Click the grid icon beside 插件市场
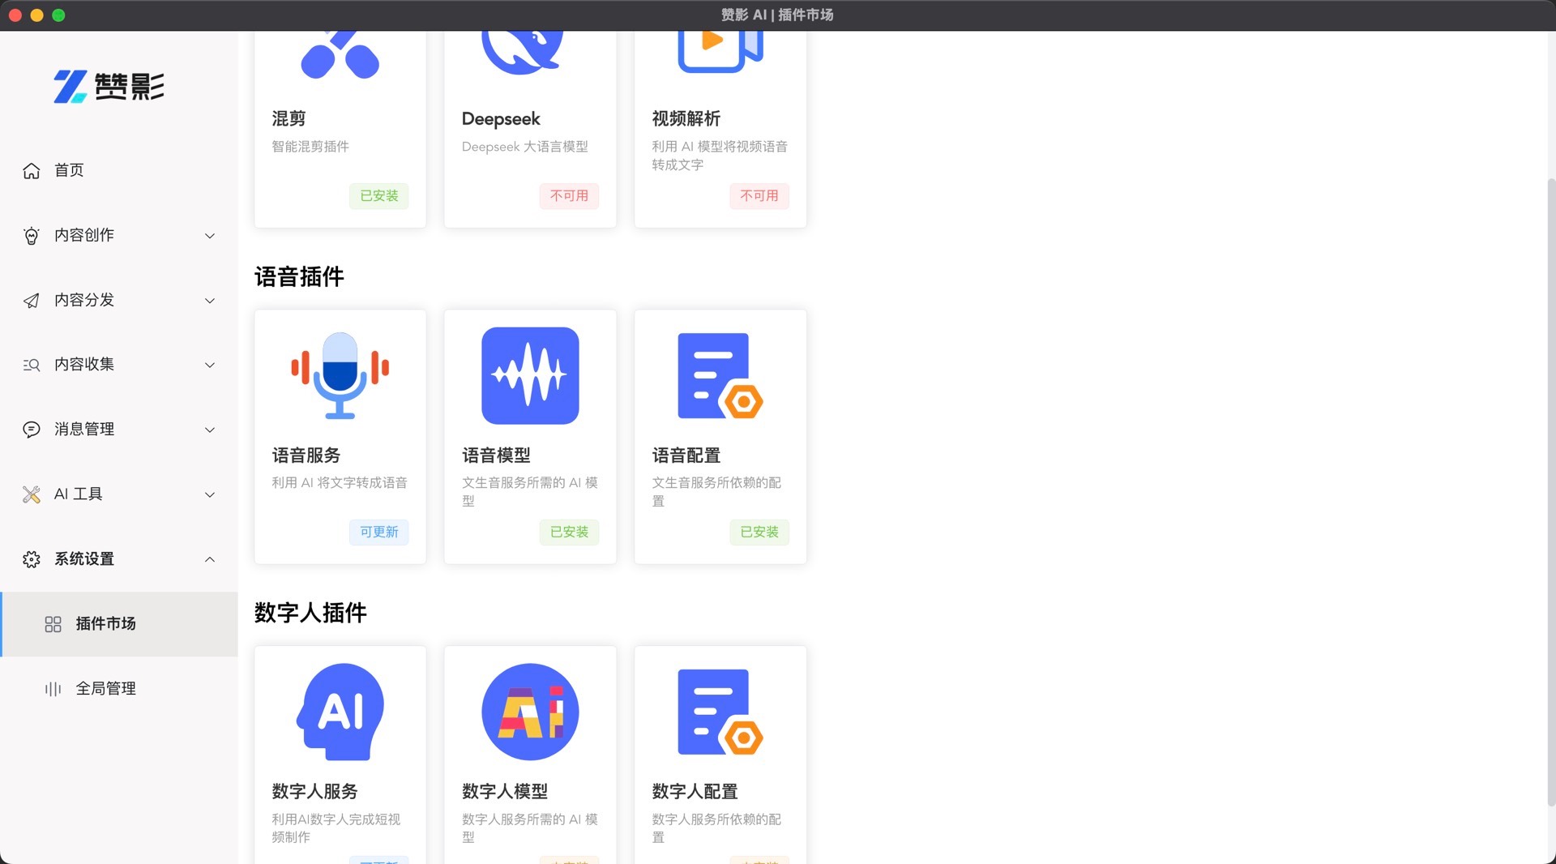 click(53, 624)
